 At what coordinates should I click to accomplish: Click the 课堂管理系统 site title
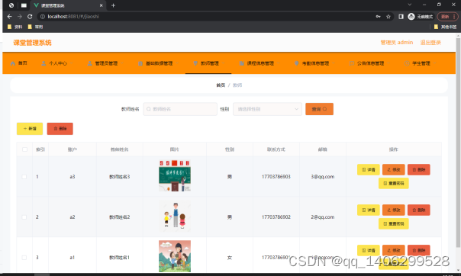click(x=32, y=43)
